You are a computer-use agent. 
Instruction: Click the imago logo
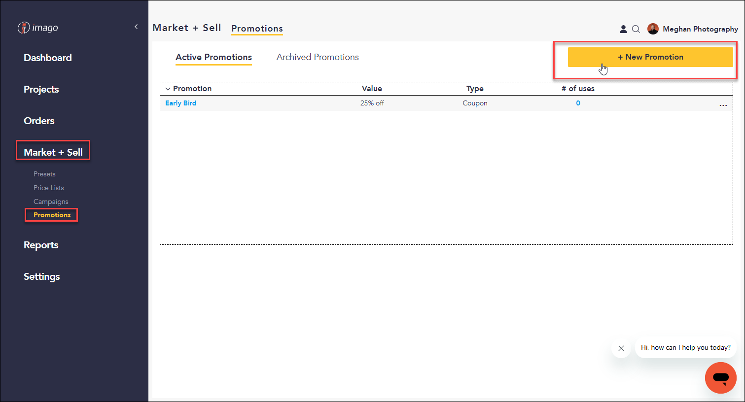coord(38,28)
